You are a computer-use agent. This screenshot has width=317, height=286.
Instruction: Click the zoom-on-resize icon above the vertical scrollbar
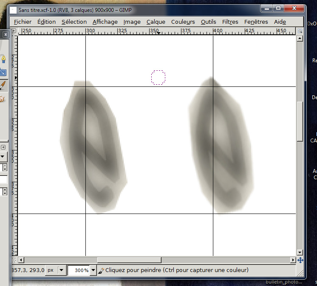click(300, 31)
